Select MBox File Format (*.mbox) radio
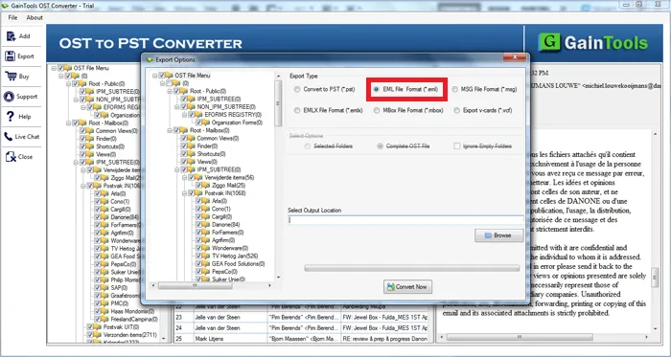Viewport: 671px width, 357px height. pyautogui.click(x=376, y=111)
